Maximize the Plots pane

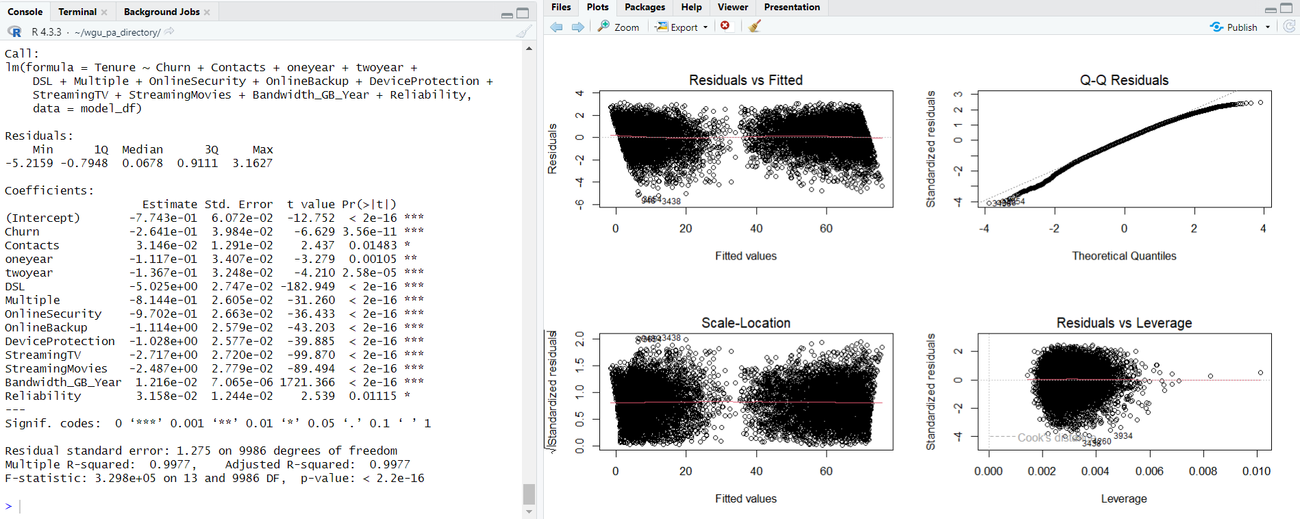(x=1286, y=9)
